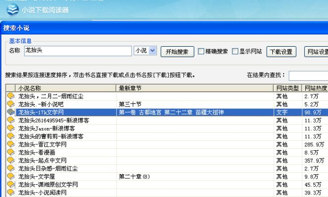Sort by 小说名称 column header

66,88
